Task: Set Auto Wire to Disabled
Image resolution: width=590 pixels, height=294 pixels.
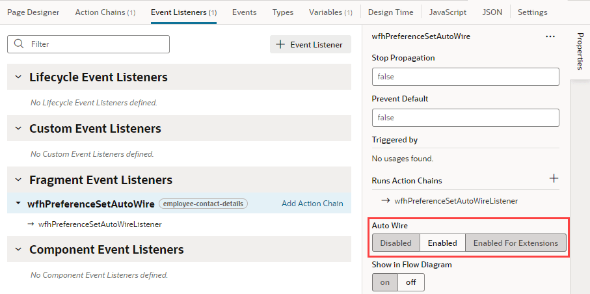Action: click(x=396, y=243)
